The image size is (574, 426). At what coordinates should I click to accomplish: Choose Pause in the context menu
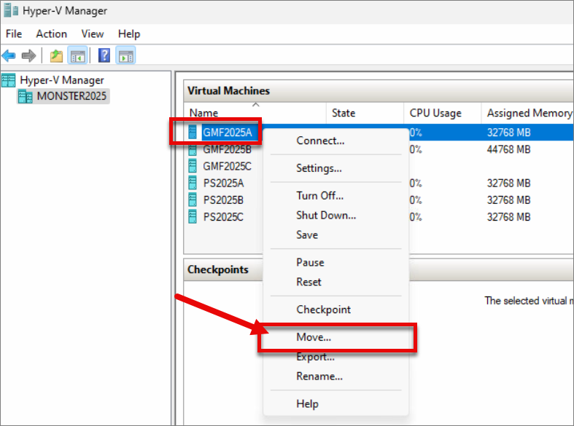[336, 262]
